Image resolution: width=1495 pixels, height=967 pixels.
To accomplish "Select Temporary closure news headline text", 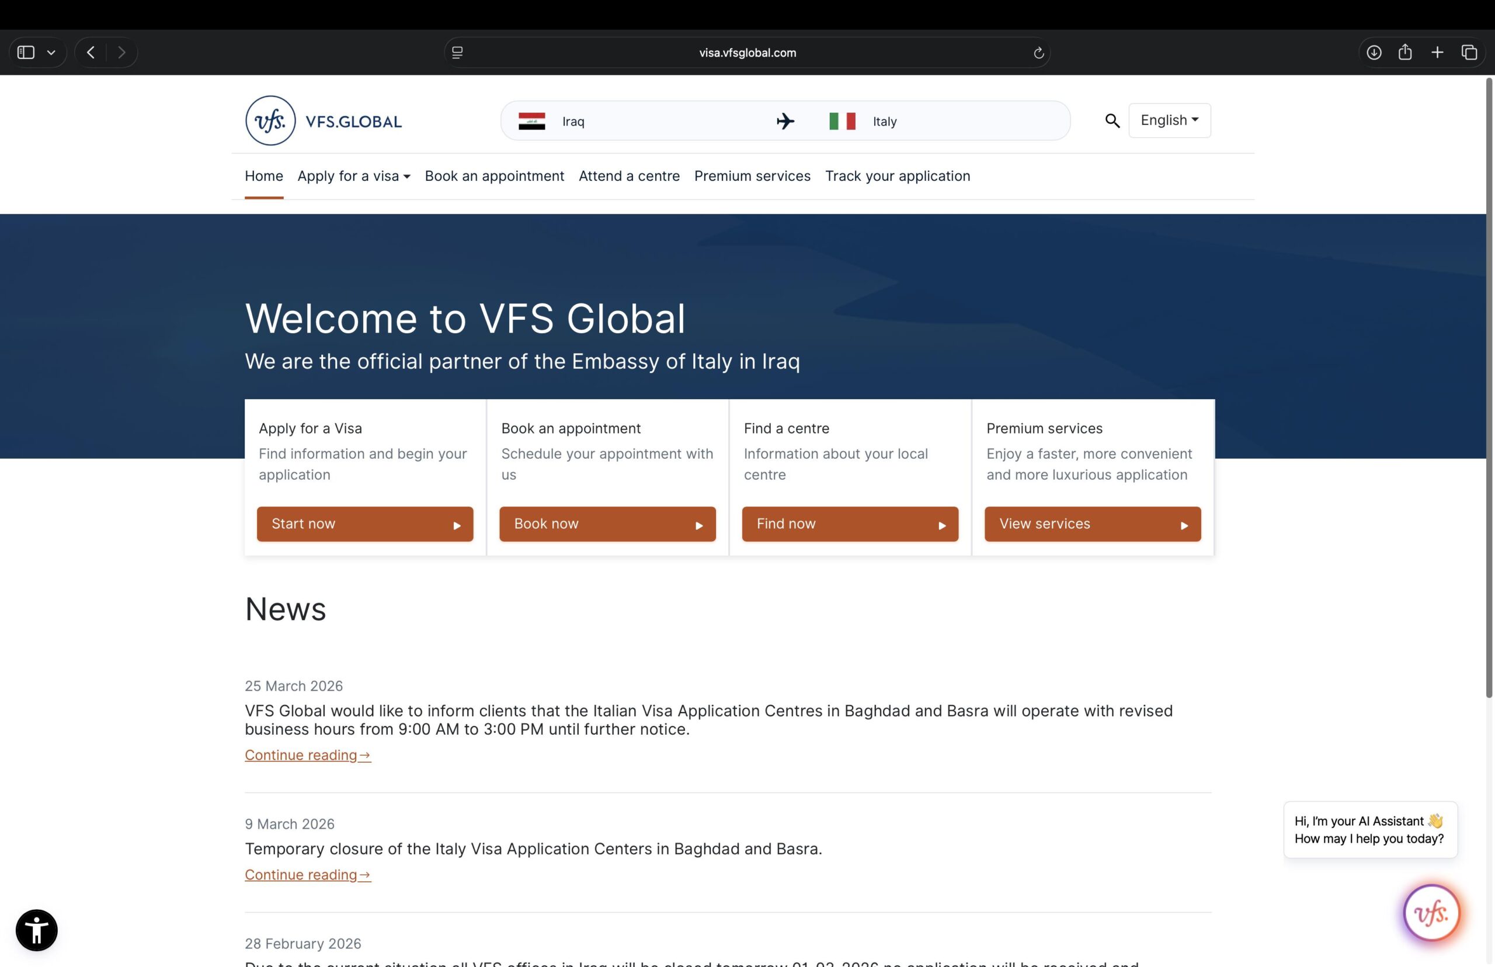I will (x=533, y=849).
